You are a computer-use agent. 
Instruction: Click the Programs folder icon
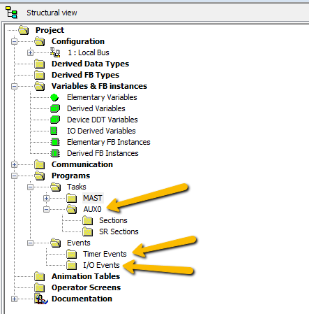[40, 176]
